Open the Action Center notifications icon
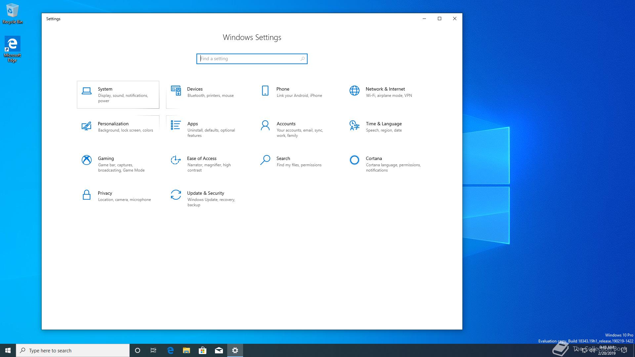 [624, 350]
